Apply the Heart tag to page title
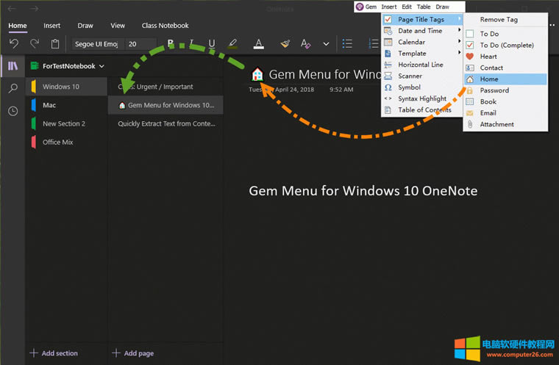The height and width of the screenshot is (365, 559). (488, 57)
